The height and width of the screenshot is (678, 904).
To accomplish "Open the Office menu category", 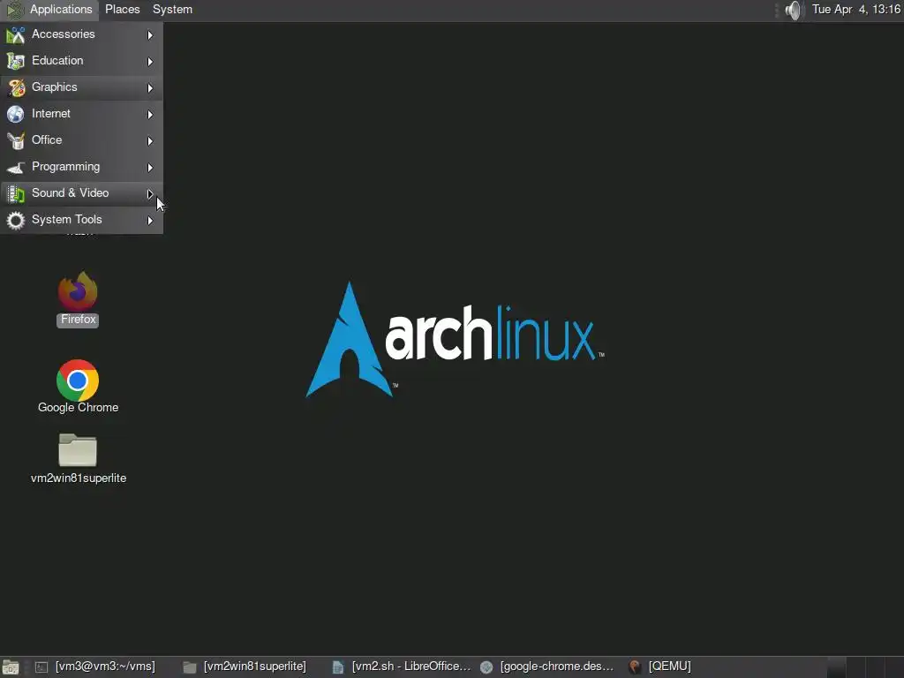I will 81,140.
